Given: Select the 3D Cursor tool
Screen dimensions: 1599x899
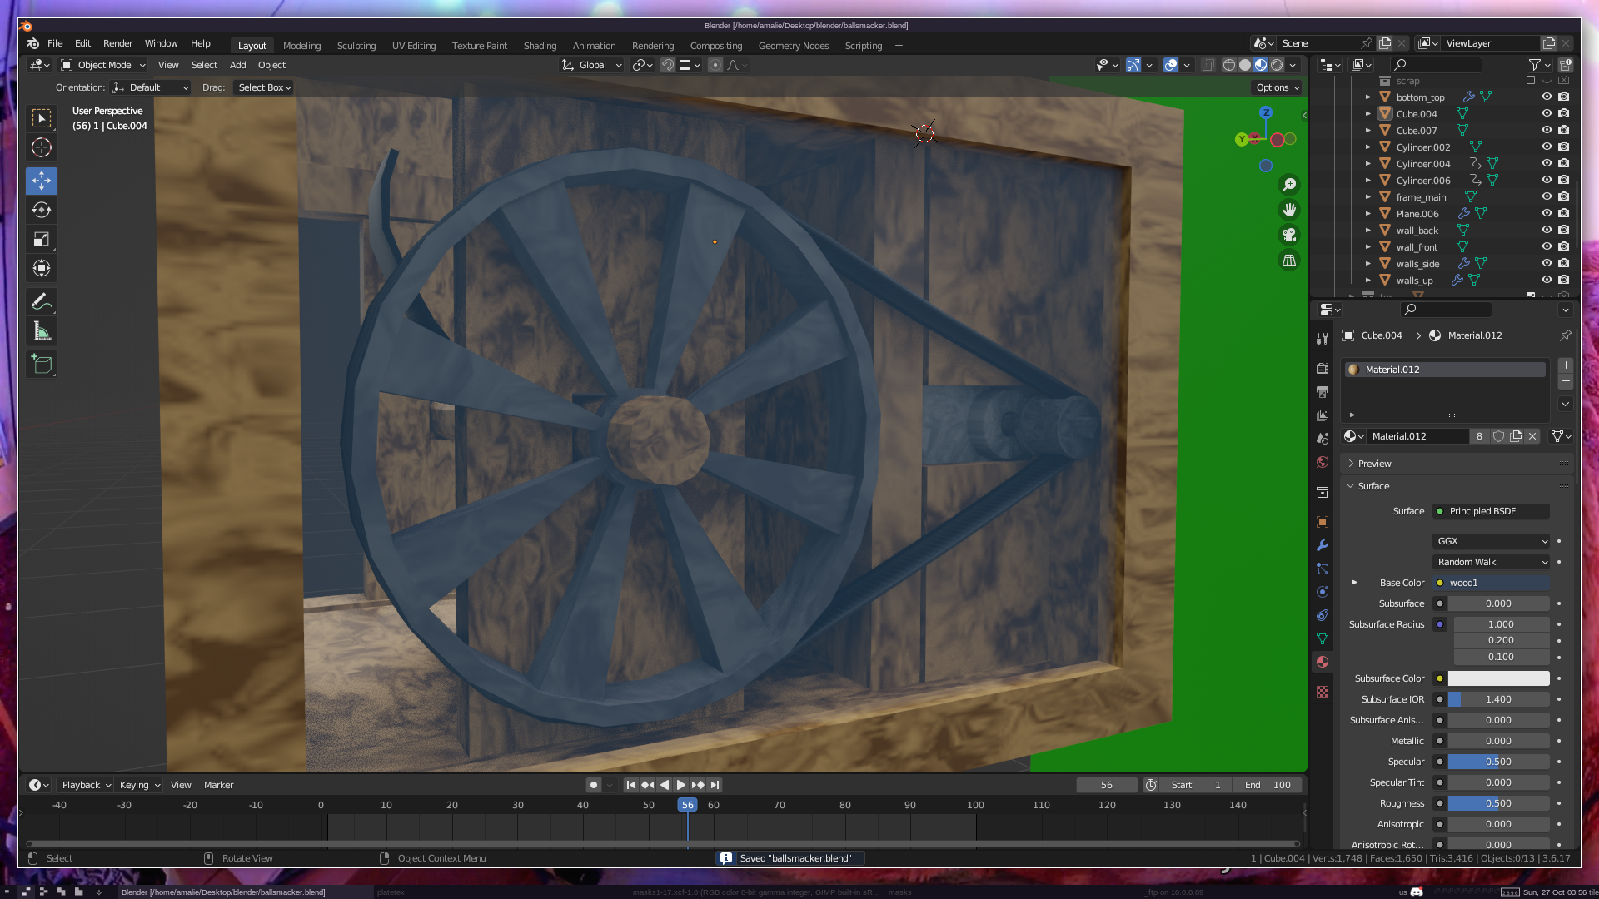Looking at the screenshot, I should [42, 147].
